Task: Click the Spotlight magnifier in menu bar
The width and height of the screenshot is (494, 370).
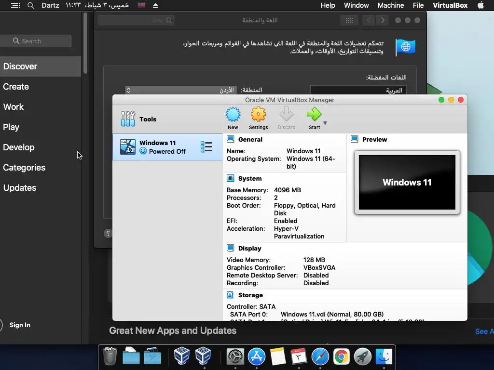Action: 30,5
